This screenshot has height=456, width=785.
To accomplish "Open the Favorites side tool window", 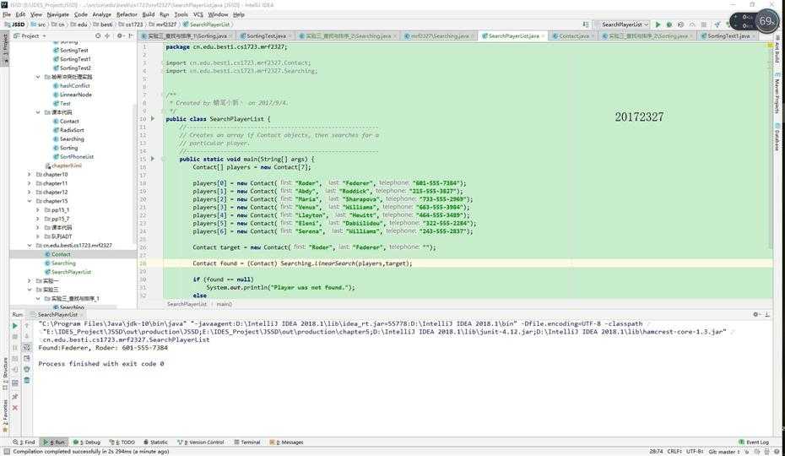I will coord(4,416).
